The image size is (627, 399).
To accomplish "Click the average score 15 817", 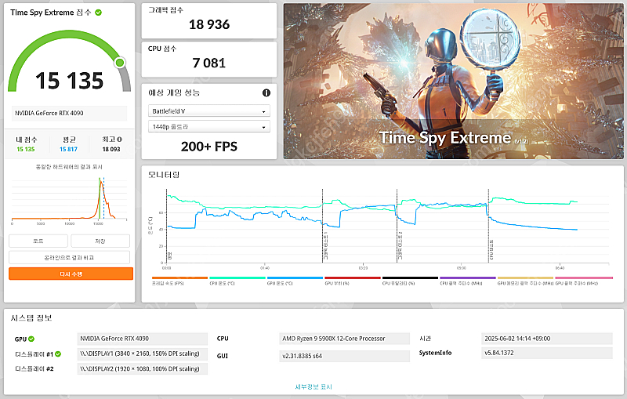I will point(68,149).
